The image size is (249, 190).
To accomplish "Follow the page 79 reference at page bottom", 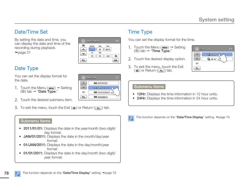I will click(109, 173).
